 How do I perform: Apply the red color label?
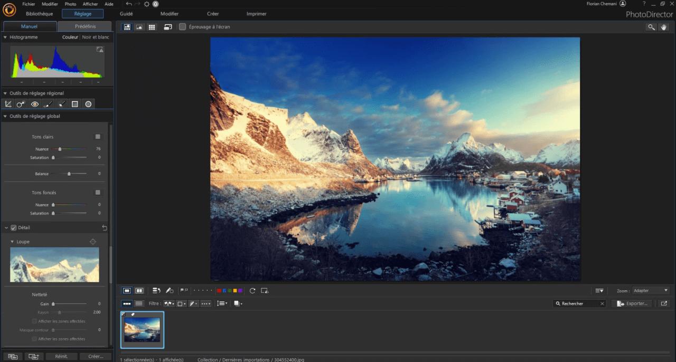pos(219,291)
